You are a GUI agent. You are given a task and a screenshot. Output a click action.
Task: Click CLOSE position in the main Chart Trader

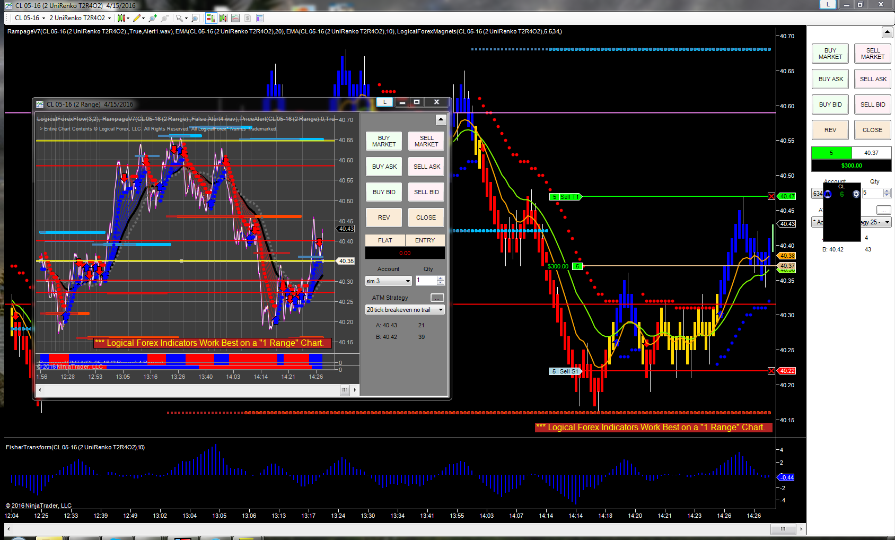point(873,130)
